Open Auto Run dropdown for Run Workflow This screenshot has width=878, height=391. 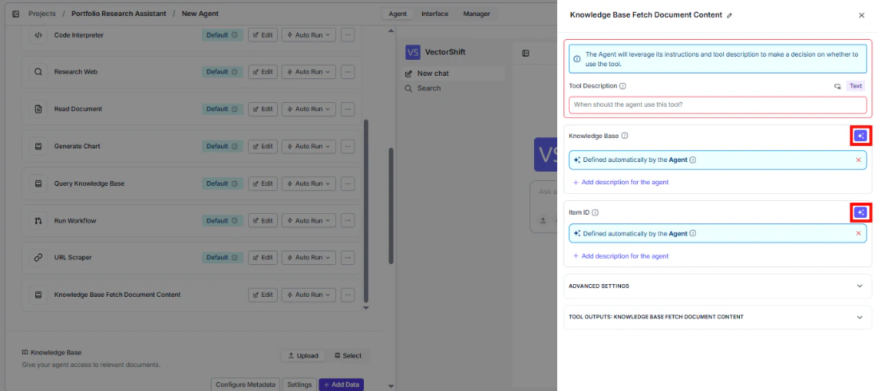pyautogui.click(x=309, y=221)
